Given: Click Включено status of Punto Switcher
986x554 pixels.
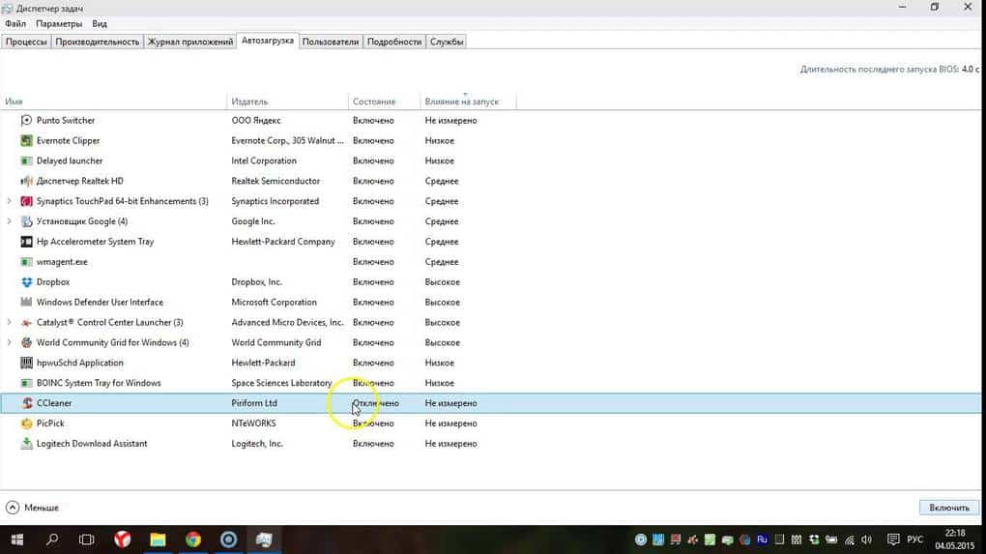Looking at the screenshot, I should point(373,120).
